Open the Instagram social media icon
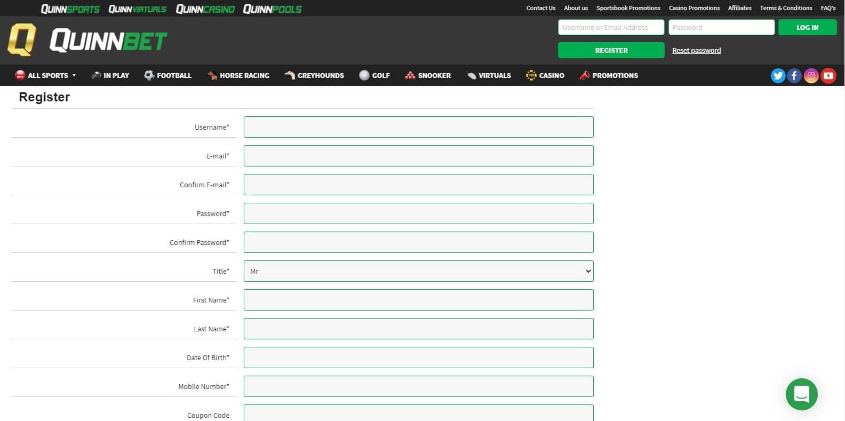Screen dimensions: 845x421 [x=811, y=76]
